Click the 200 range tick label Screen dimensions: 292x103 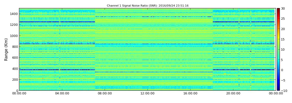click(x=15, y=80)
